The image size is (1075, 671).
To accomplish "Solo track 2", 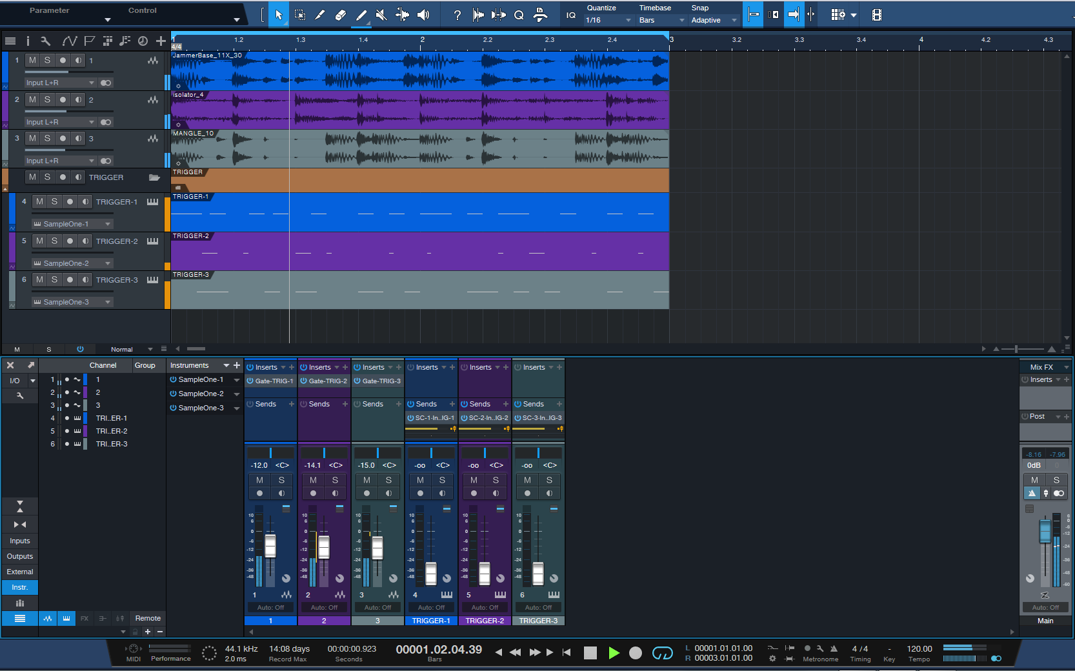I will (x=47, y=99).
